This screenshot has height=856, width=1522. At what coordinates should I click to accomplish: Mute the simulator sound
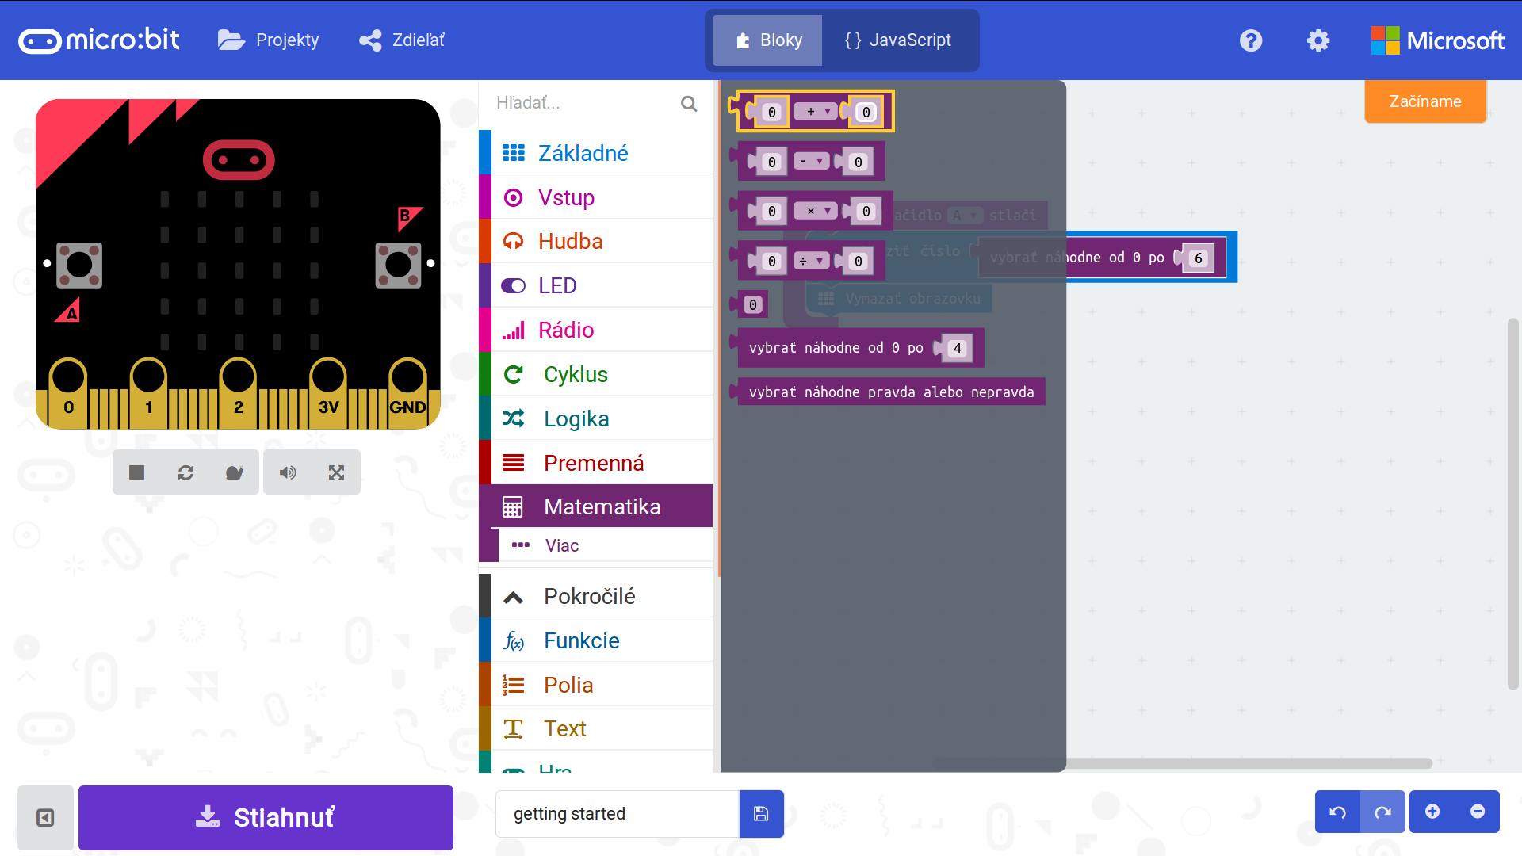(x=288, y=472)
